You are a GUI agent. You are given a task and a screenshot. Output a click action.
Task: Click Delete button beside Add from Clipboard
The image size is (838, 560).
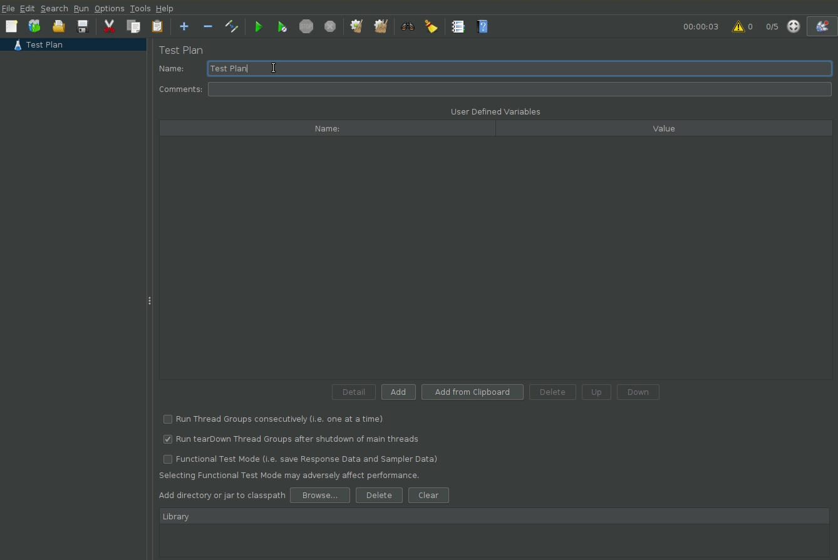pos(552,392)
